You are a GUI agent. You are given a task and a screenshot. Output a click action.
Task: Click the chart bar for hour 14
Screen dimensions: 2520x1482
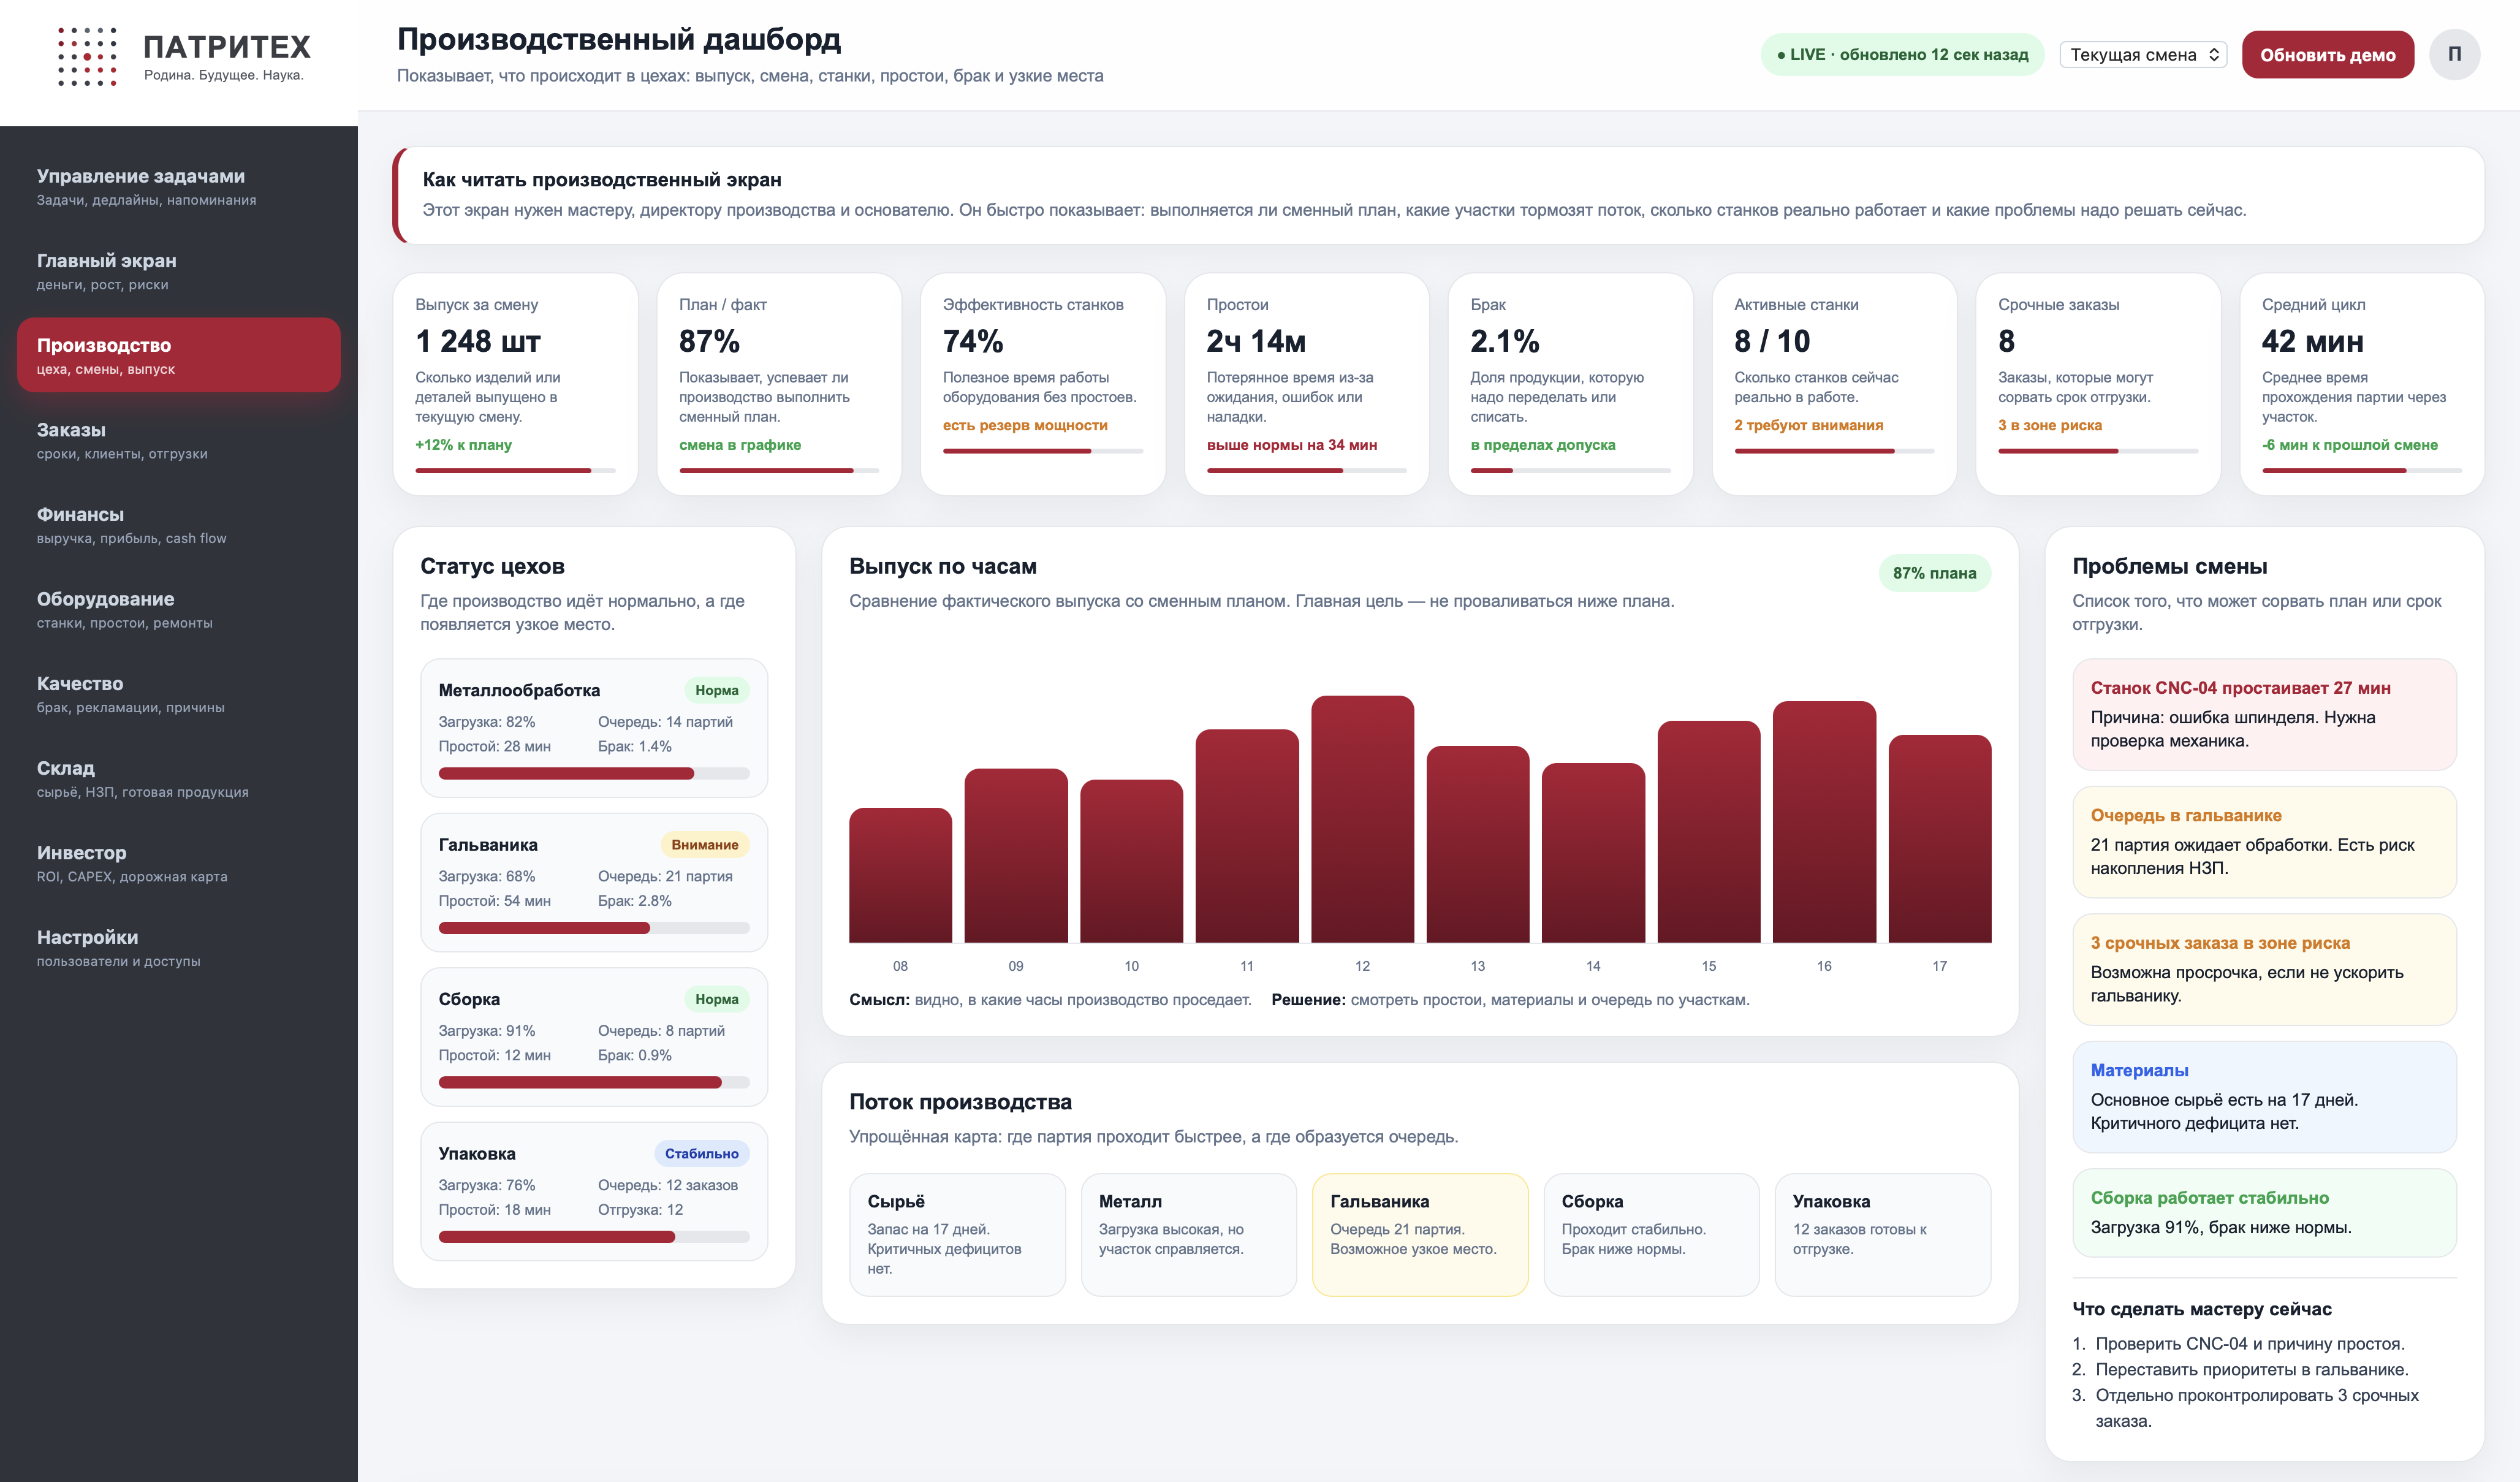[x=1593, y=853]
